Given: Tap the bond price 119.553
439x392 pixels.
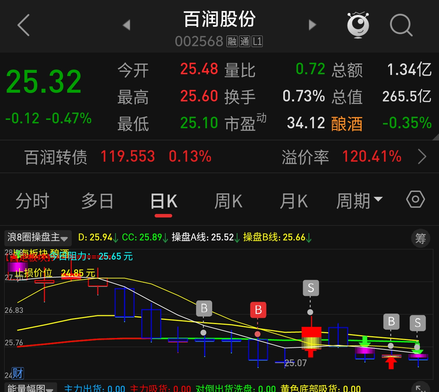Looking at the screenshot, I should [x=128, y=156].
